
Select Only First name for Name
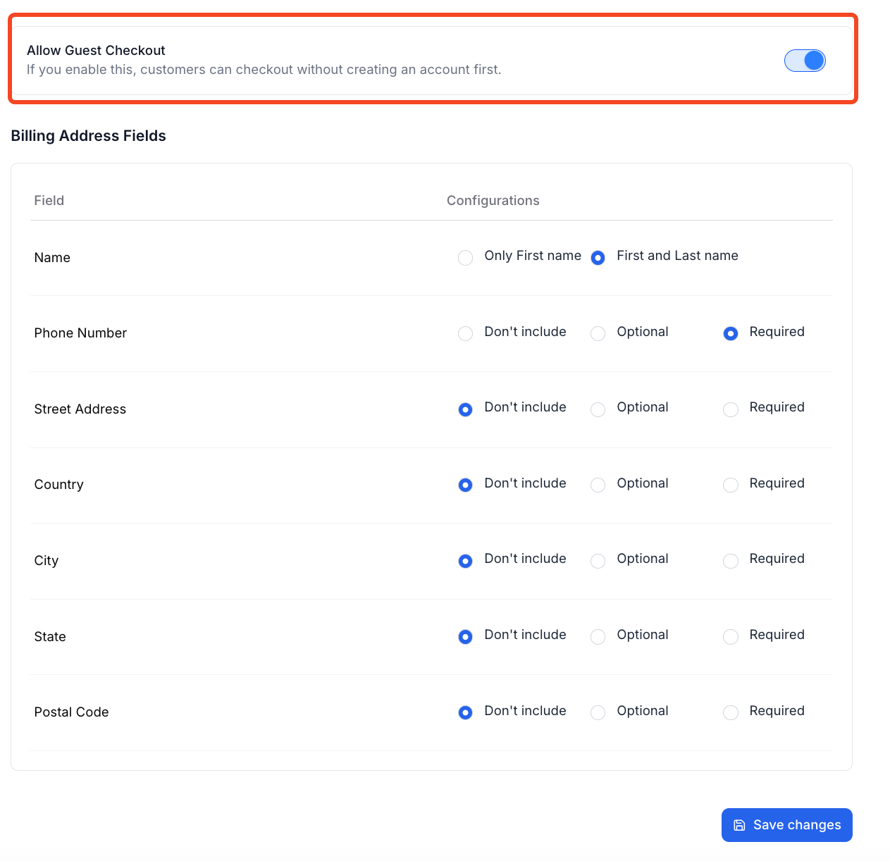pos(465,258)
